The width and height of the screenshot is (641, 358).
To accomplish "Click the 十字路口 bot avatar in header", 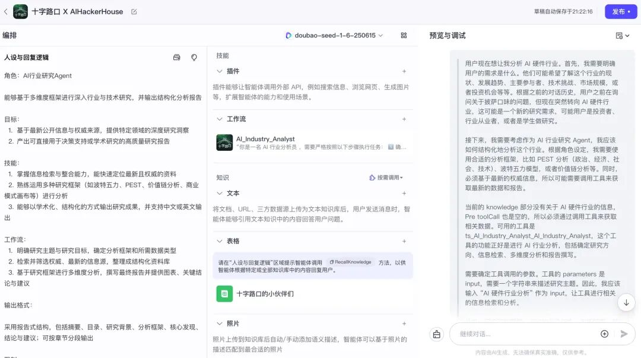I will 20,12.
